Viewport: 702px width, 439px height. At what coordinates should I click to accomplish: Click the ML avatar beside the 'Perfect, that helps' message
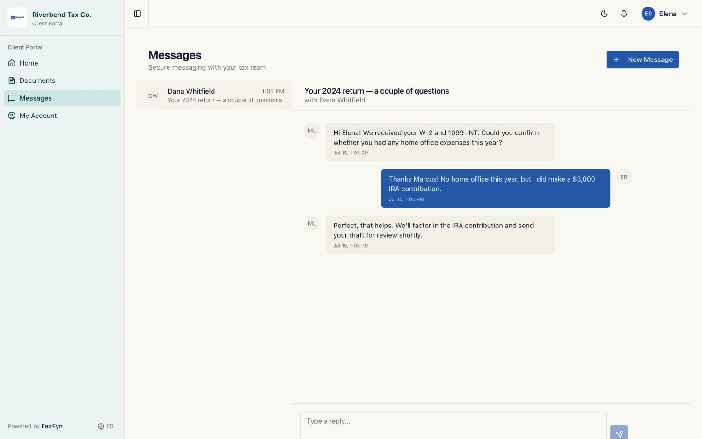(312, 224)
